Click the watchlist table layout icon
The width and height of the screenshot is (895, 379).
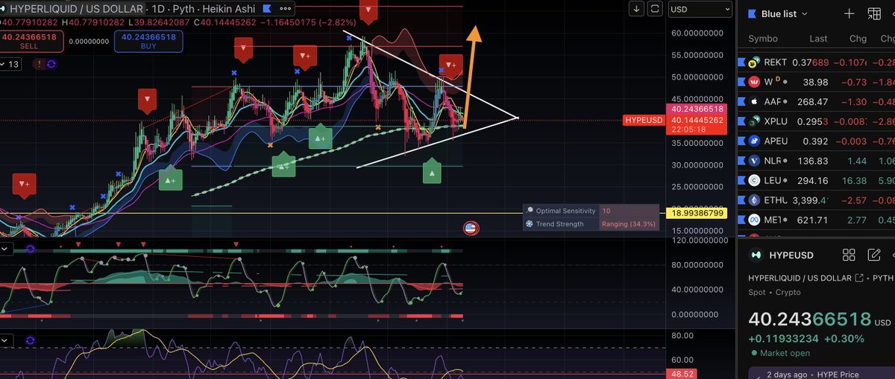coord(875,14)
